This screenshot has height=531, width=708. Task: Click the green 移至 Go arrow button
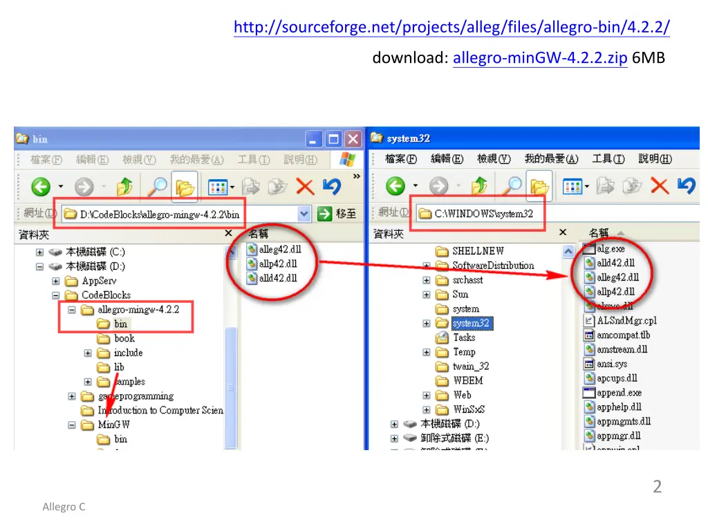click(324, 214)
